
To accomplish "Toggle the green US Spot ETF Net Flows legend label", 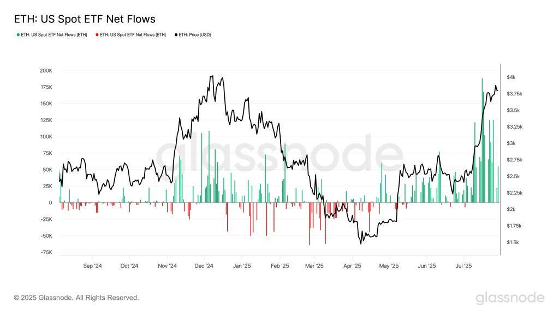I will (x=54, y=35).
